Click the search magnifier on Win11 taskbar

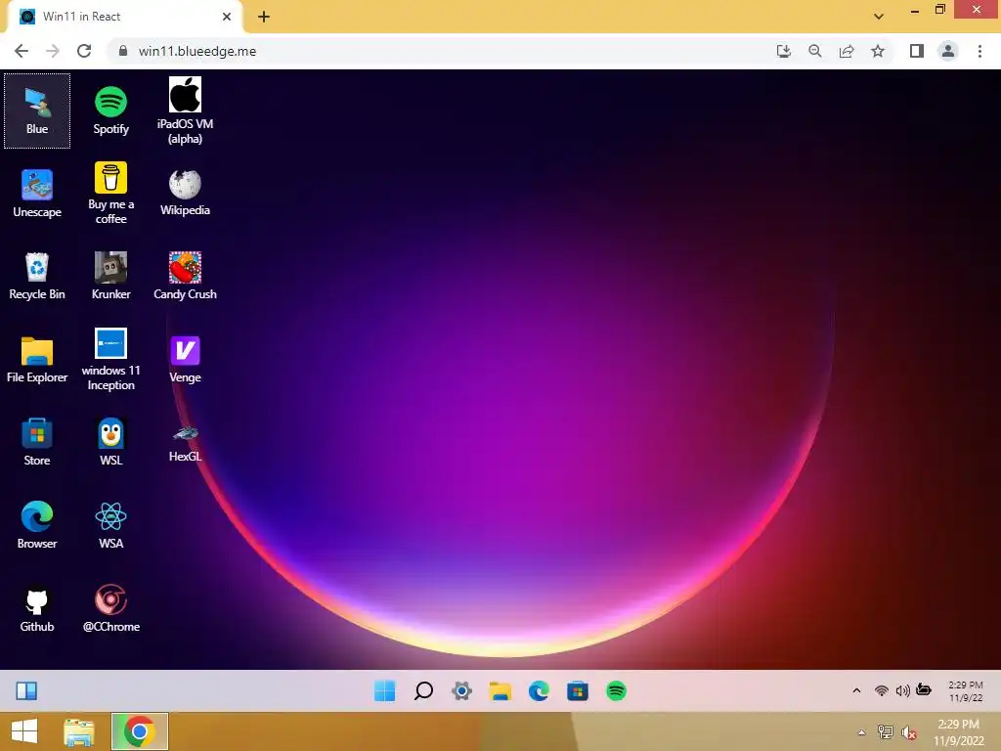pyautogui.click(x=423, y=691)
